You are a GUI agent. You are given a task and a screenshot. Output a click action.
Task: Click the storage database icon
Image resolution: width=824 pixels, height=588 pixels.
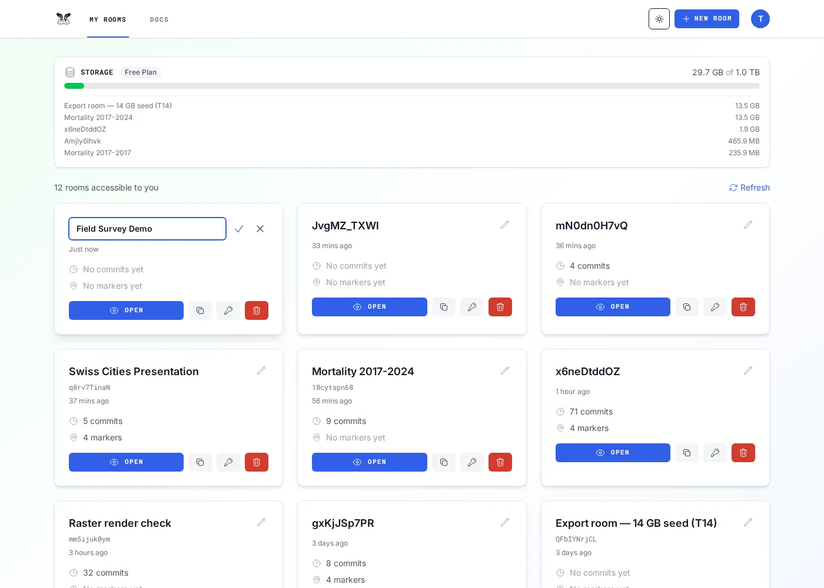click(x=70, y=72)
